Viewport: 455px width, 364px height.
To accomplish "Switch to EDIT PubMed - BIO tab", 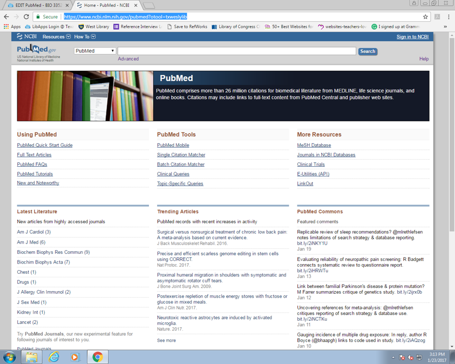I will [x=38, y=5].
